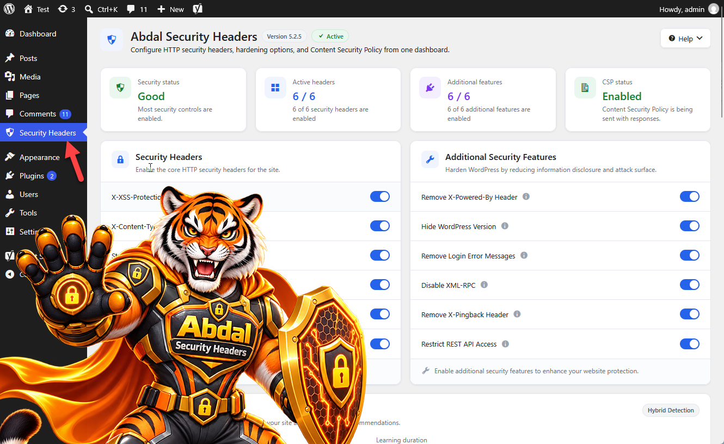Click the lock icon beside Security Headers heading
724x444 pixels.
(x=120, y=159)
